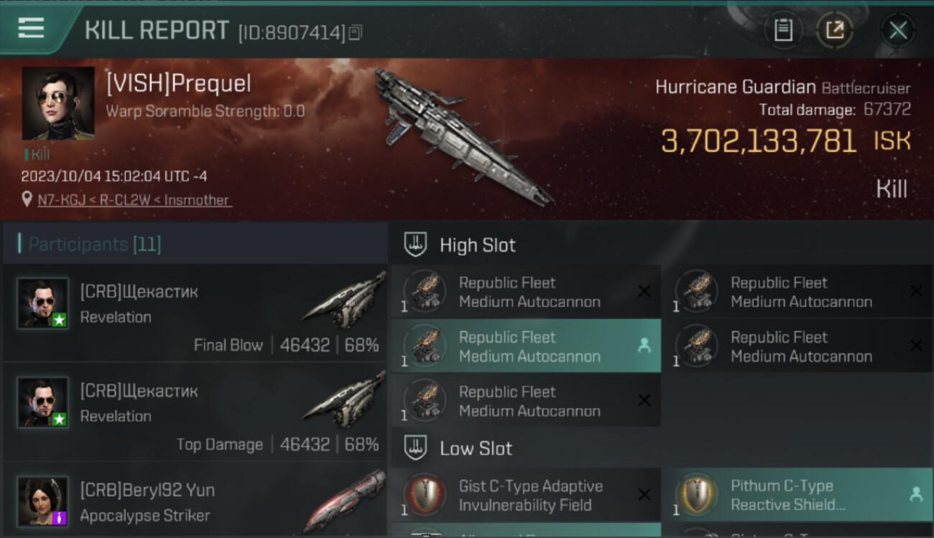Click the Hurricane Guardian ship image

460,136
